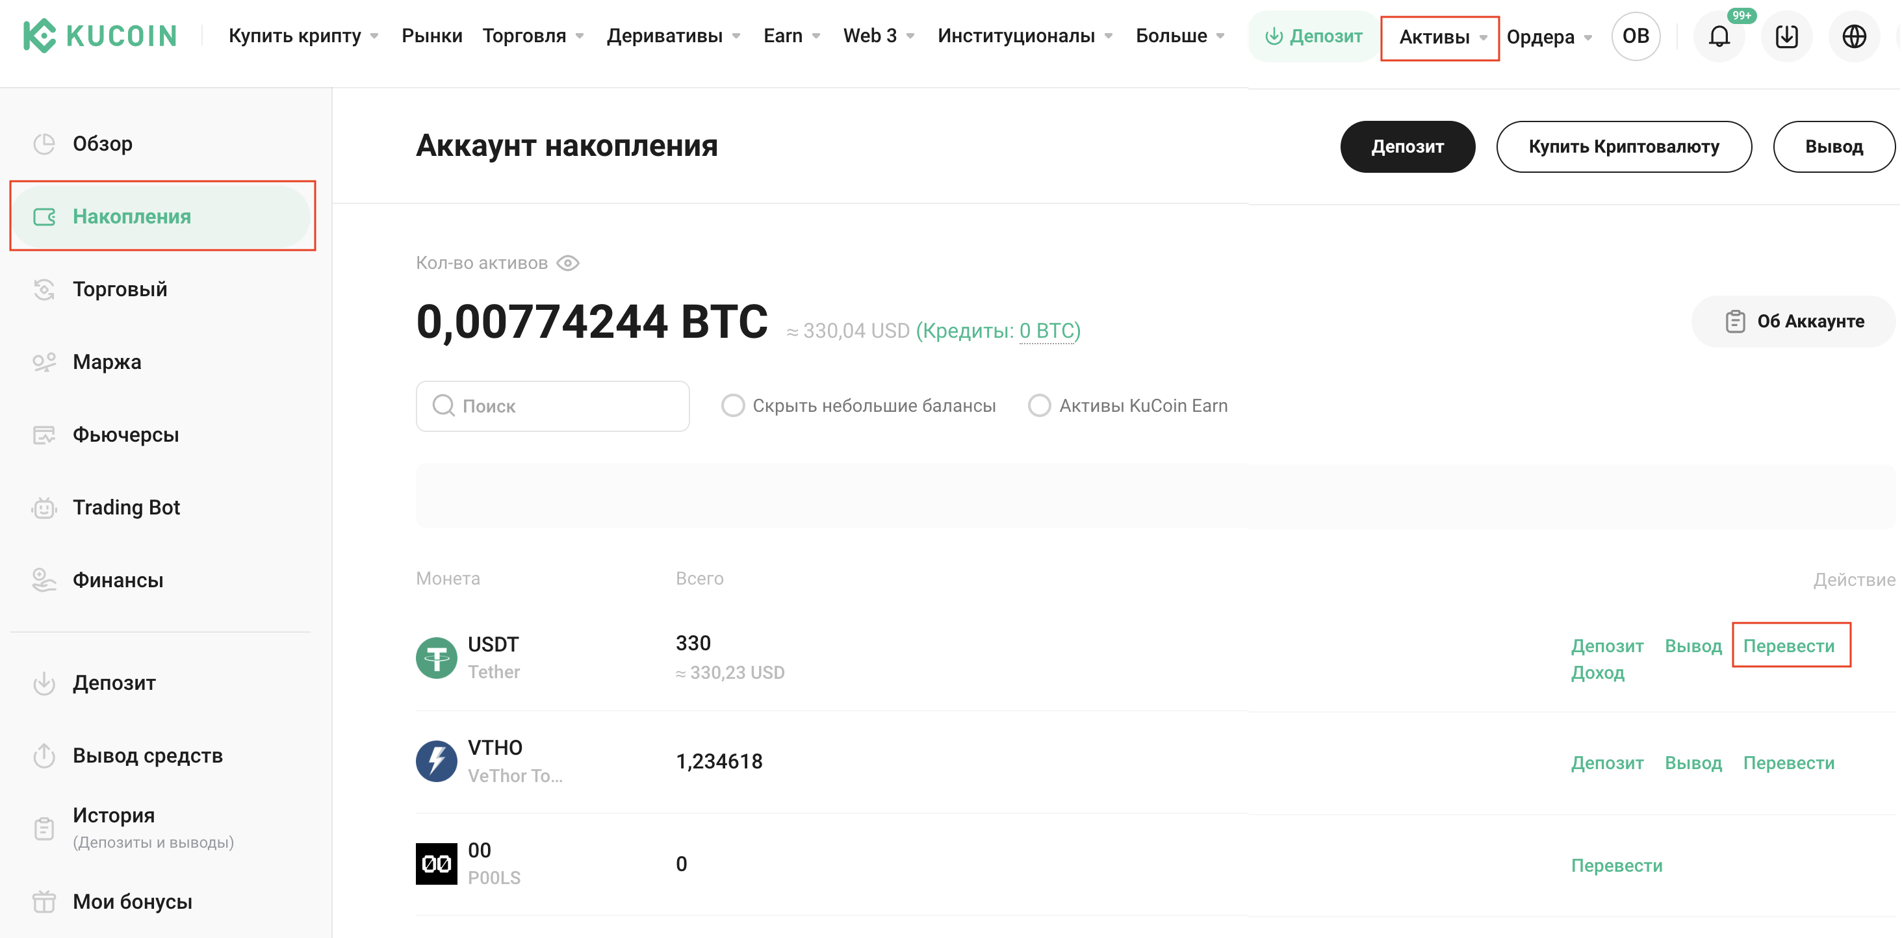The width and height of the screenshot is (1902, 938).
Task: Expand the Активы dropdown menu
Action: 1440,37
